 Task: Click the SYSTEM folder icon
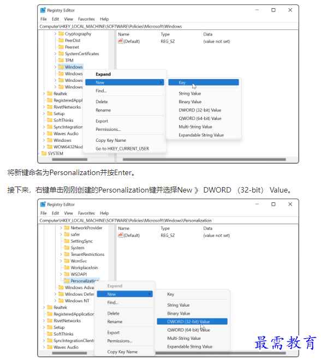[x=44, y=154]
